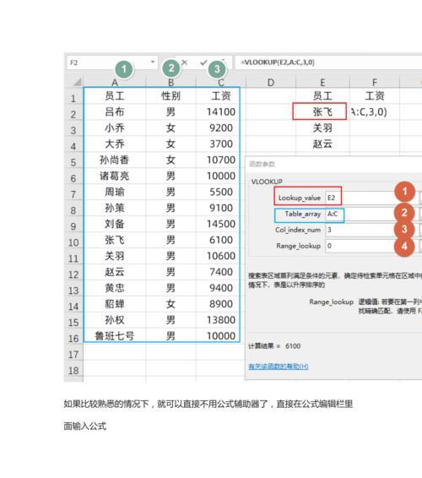This screenshot has width=422, height=478.
Task: Click salary cell 10600
Action: coord(221,256)
